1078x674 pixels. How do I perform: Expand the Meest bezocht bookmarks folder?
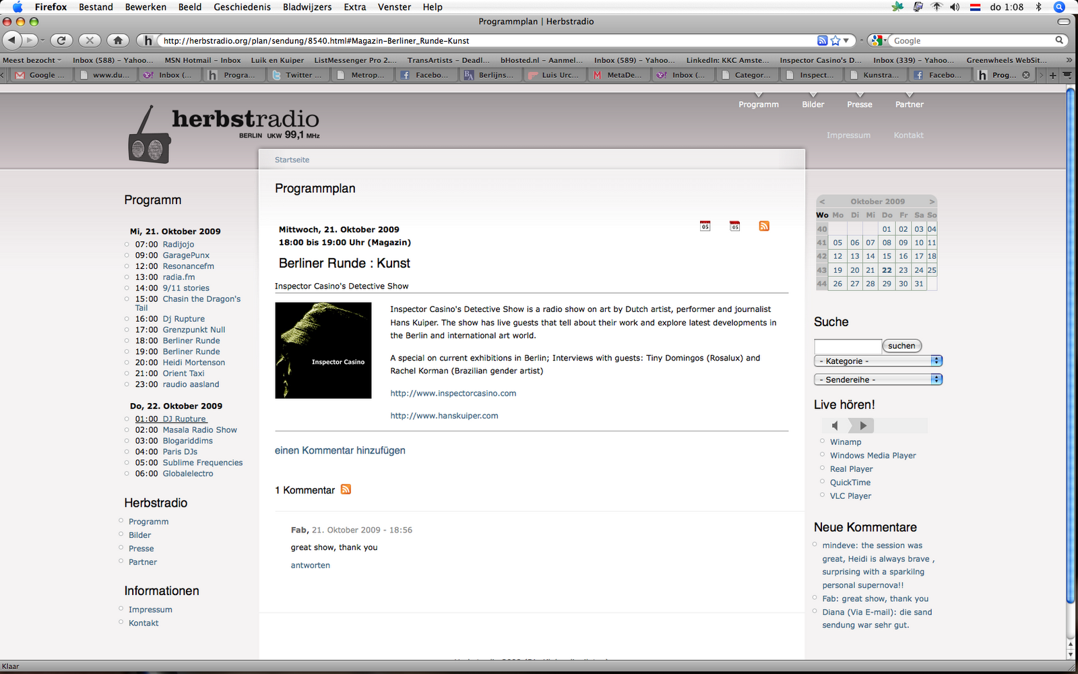click(x=32, y=60)
